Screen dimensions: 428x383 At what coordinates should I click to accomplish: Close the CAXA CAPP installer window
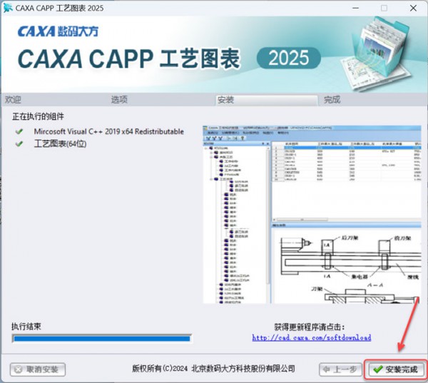(x=413, y=8)
